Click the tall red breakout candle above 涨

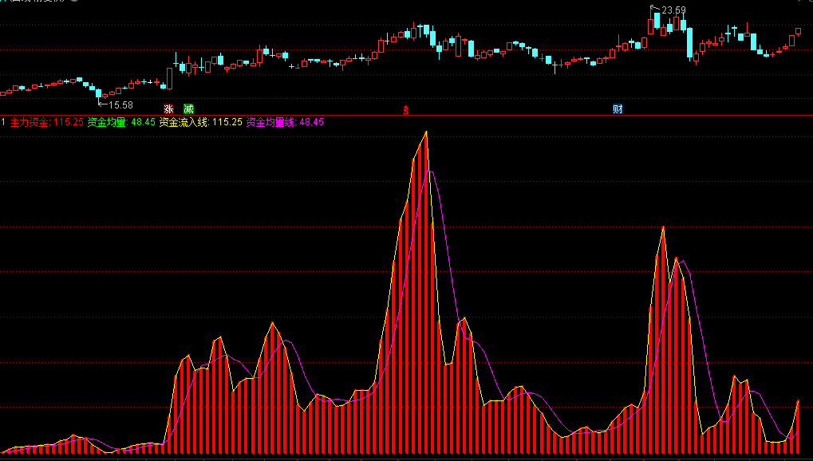pos(169,77)
